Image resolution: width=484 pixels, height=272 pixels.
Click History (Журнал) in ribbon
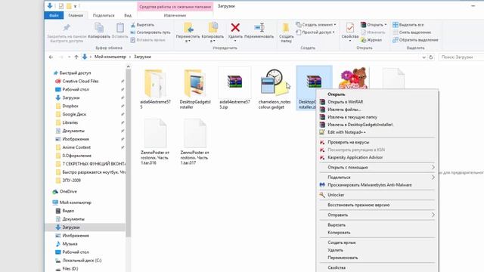tap(371, 40)
